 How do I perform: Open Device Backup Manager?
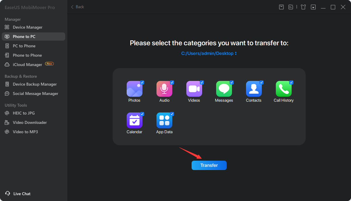(x=33, y=84)
